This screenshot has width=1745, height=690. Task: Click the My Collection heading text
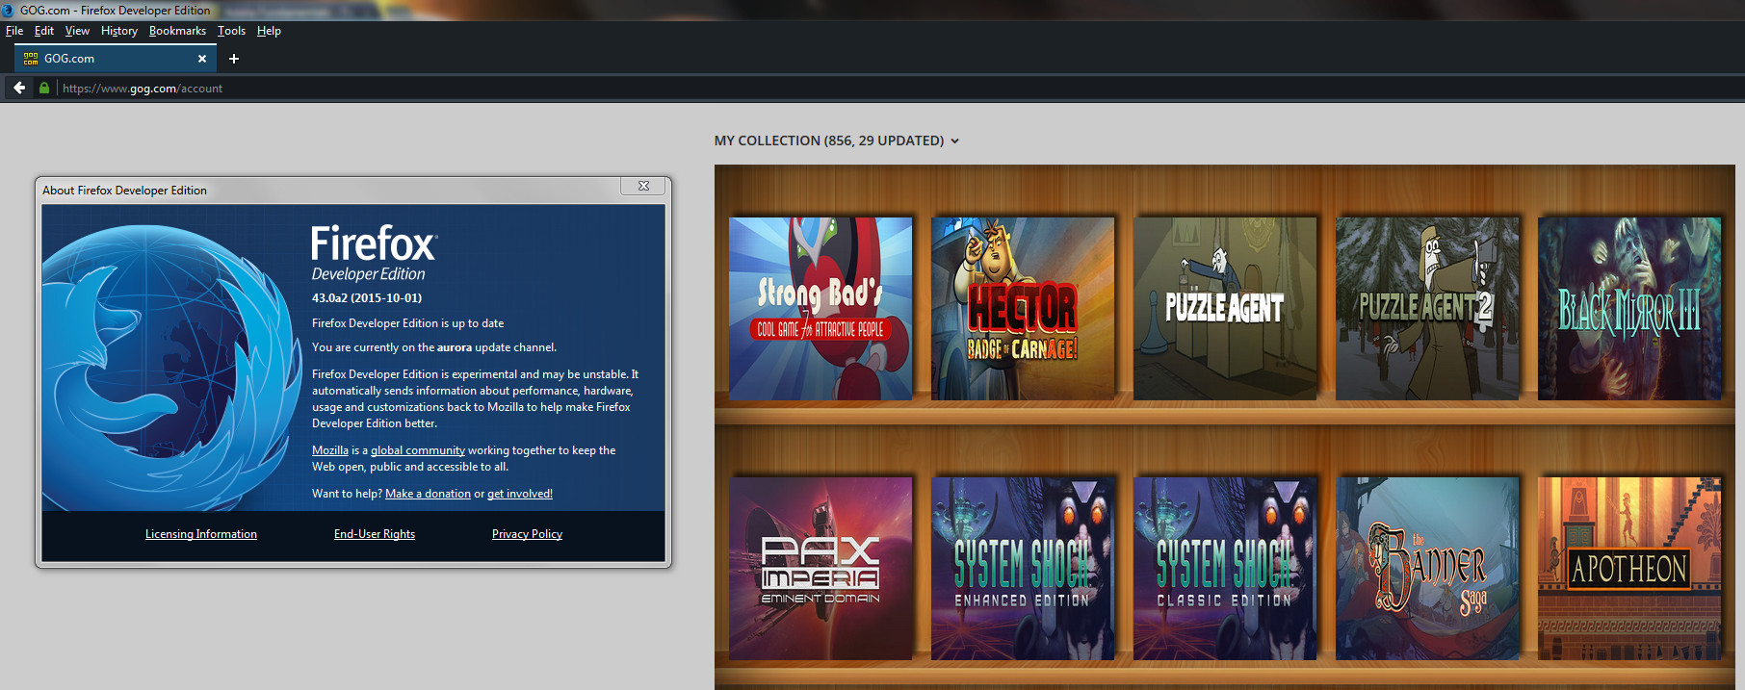[828, 141]
